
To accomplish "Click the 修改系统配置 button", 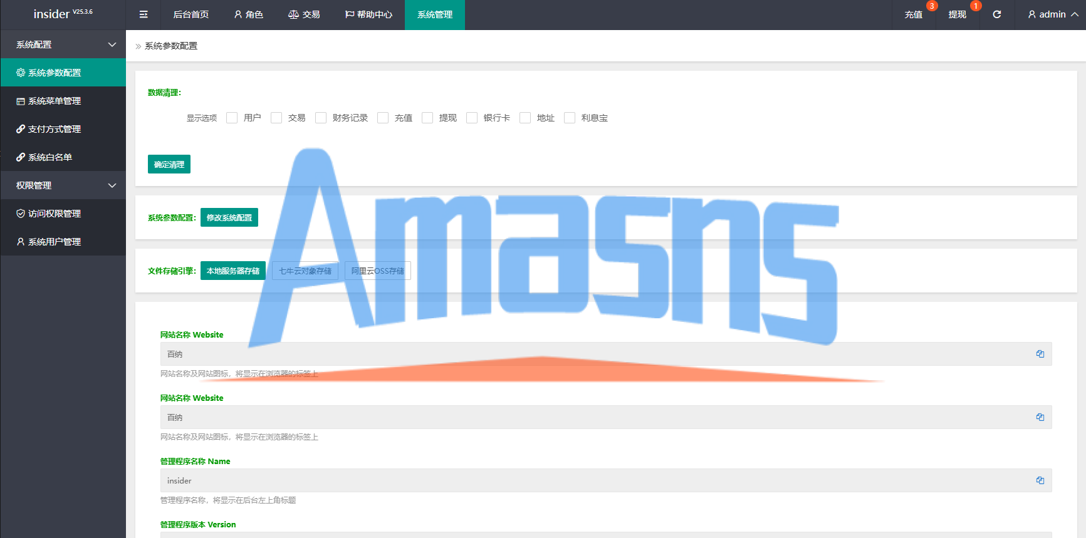I will click(229, 217).
